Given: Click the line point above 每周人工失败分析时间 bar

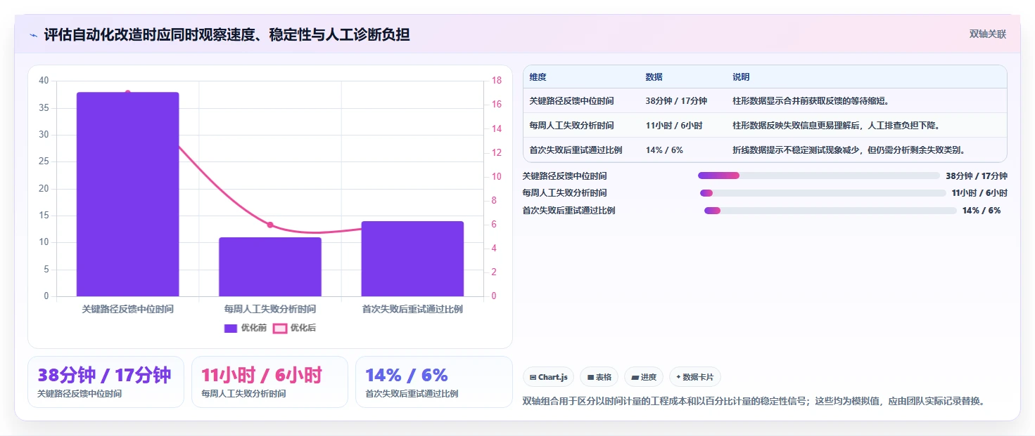Looking at the screenshot, I should tap(270, 225).
